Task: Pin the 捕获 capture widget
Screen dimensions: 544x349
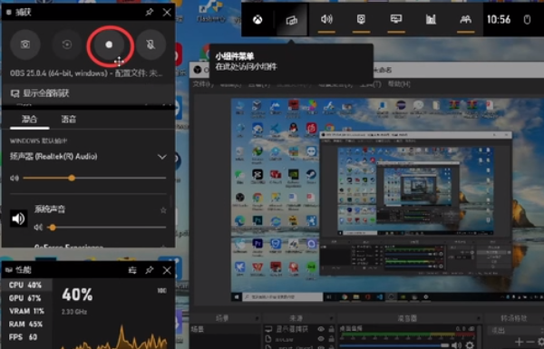Action: coord(150,13)
